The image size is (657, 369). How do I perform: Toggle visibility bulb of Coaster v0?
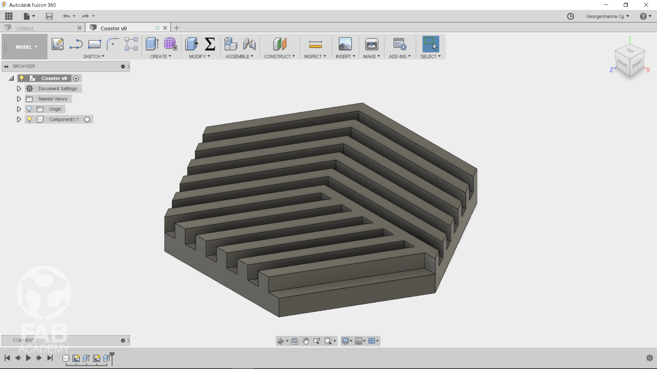[22, 78]
